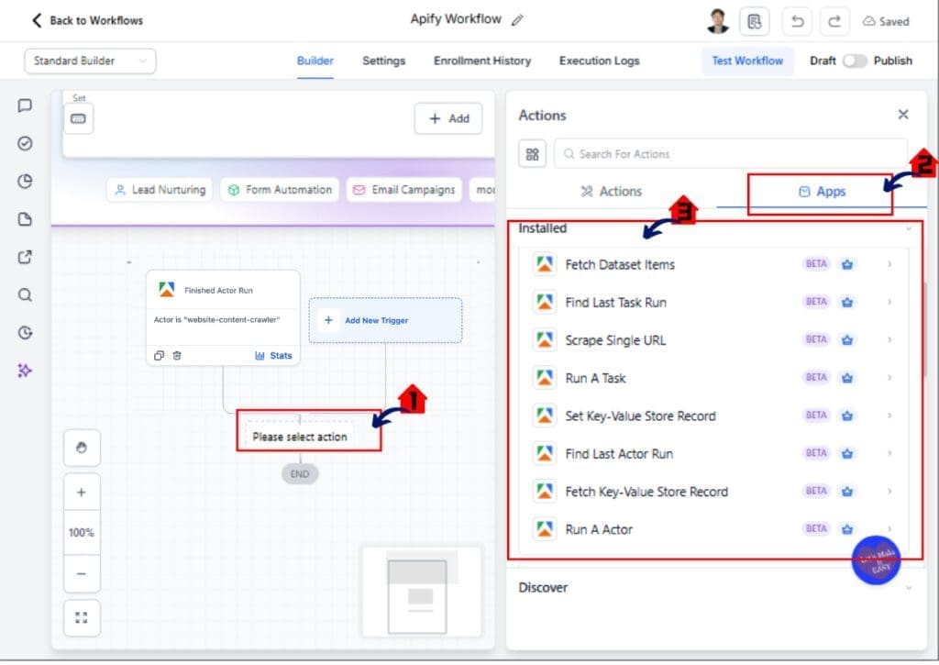
Task: Click Add New Trigger
Action: pos(385,320)
